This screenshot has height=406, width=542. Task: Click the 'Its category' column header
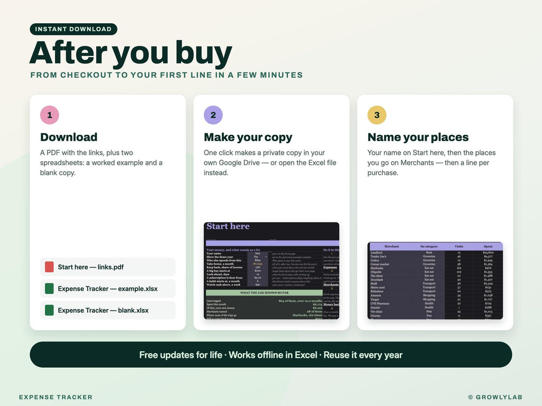click(x=429, y=246)
